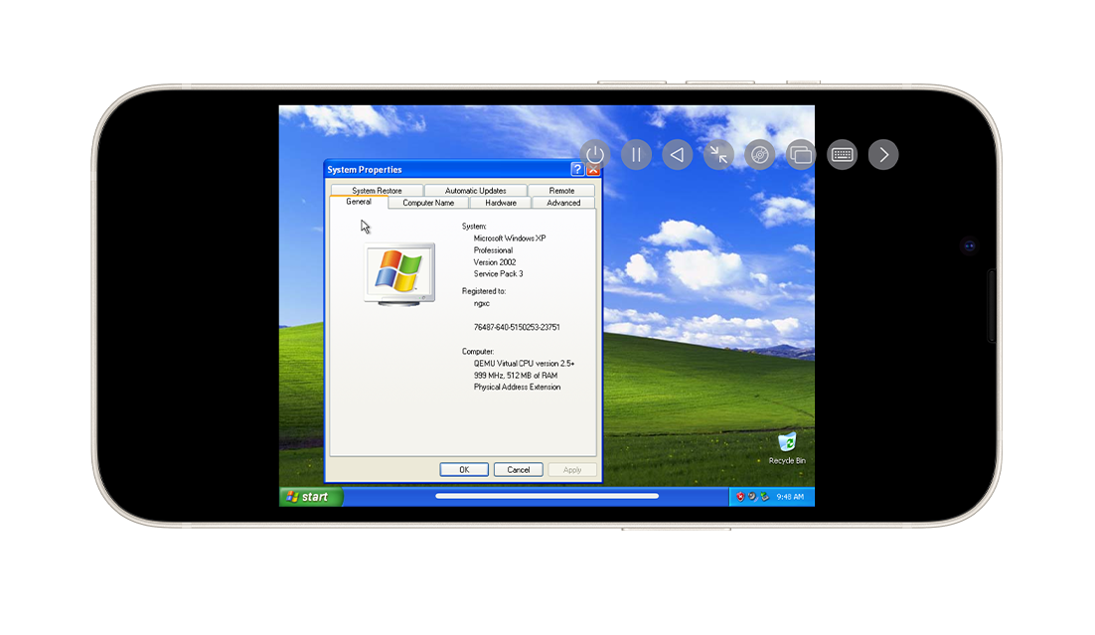The height and width of the screenshot is (635, 1095).
Task: Tap the white iOS home indicator bar
Action: (x=547, y=496)
